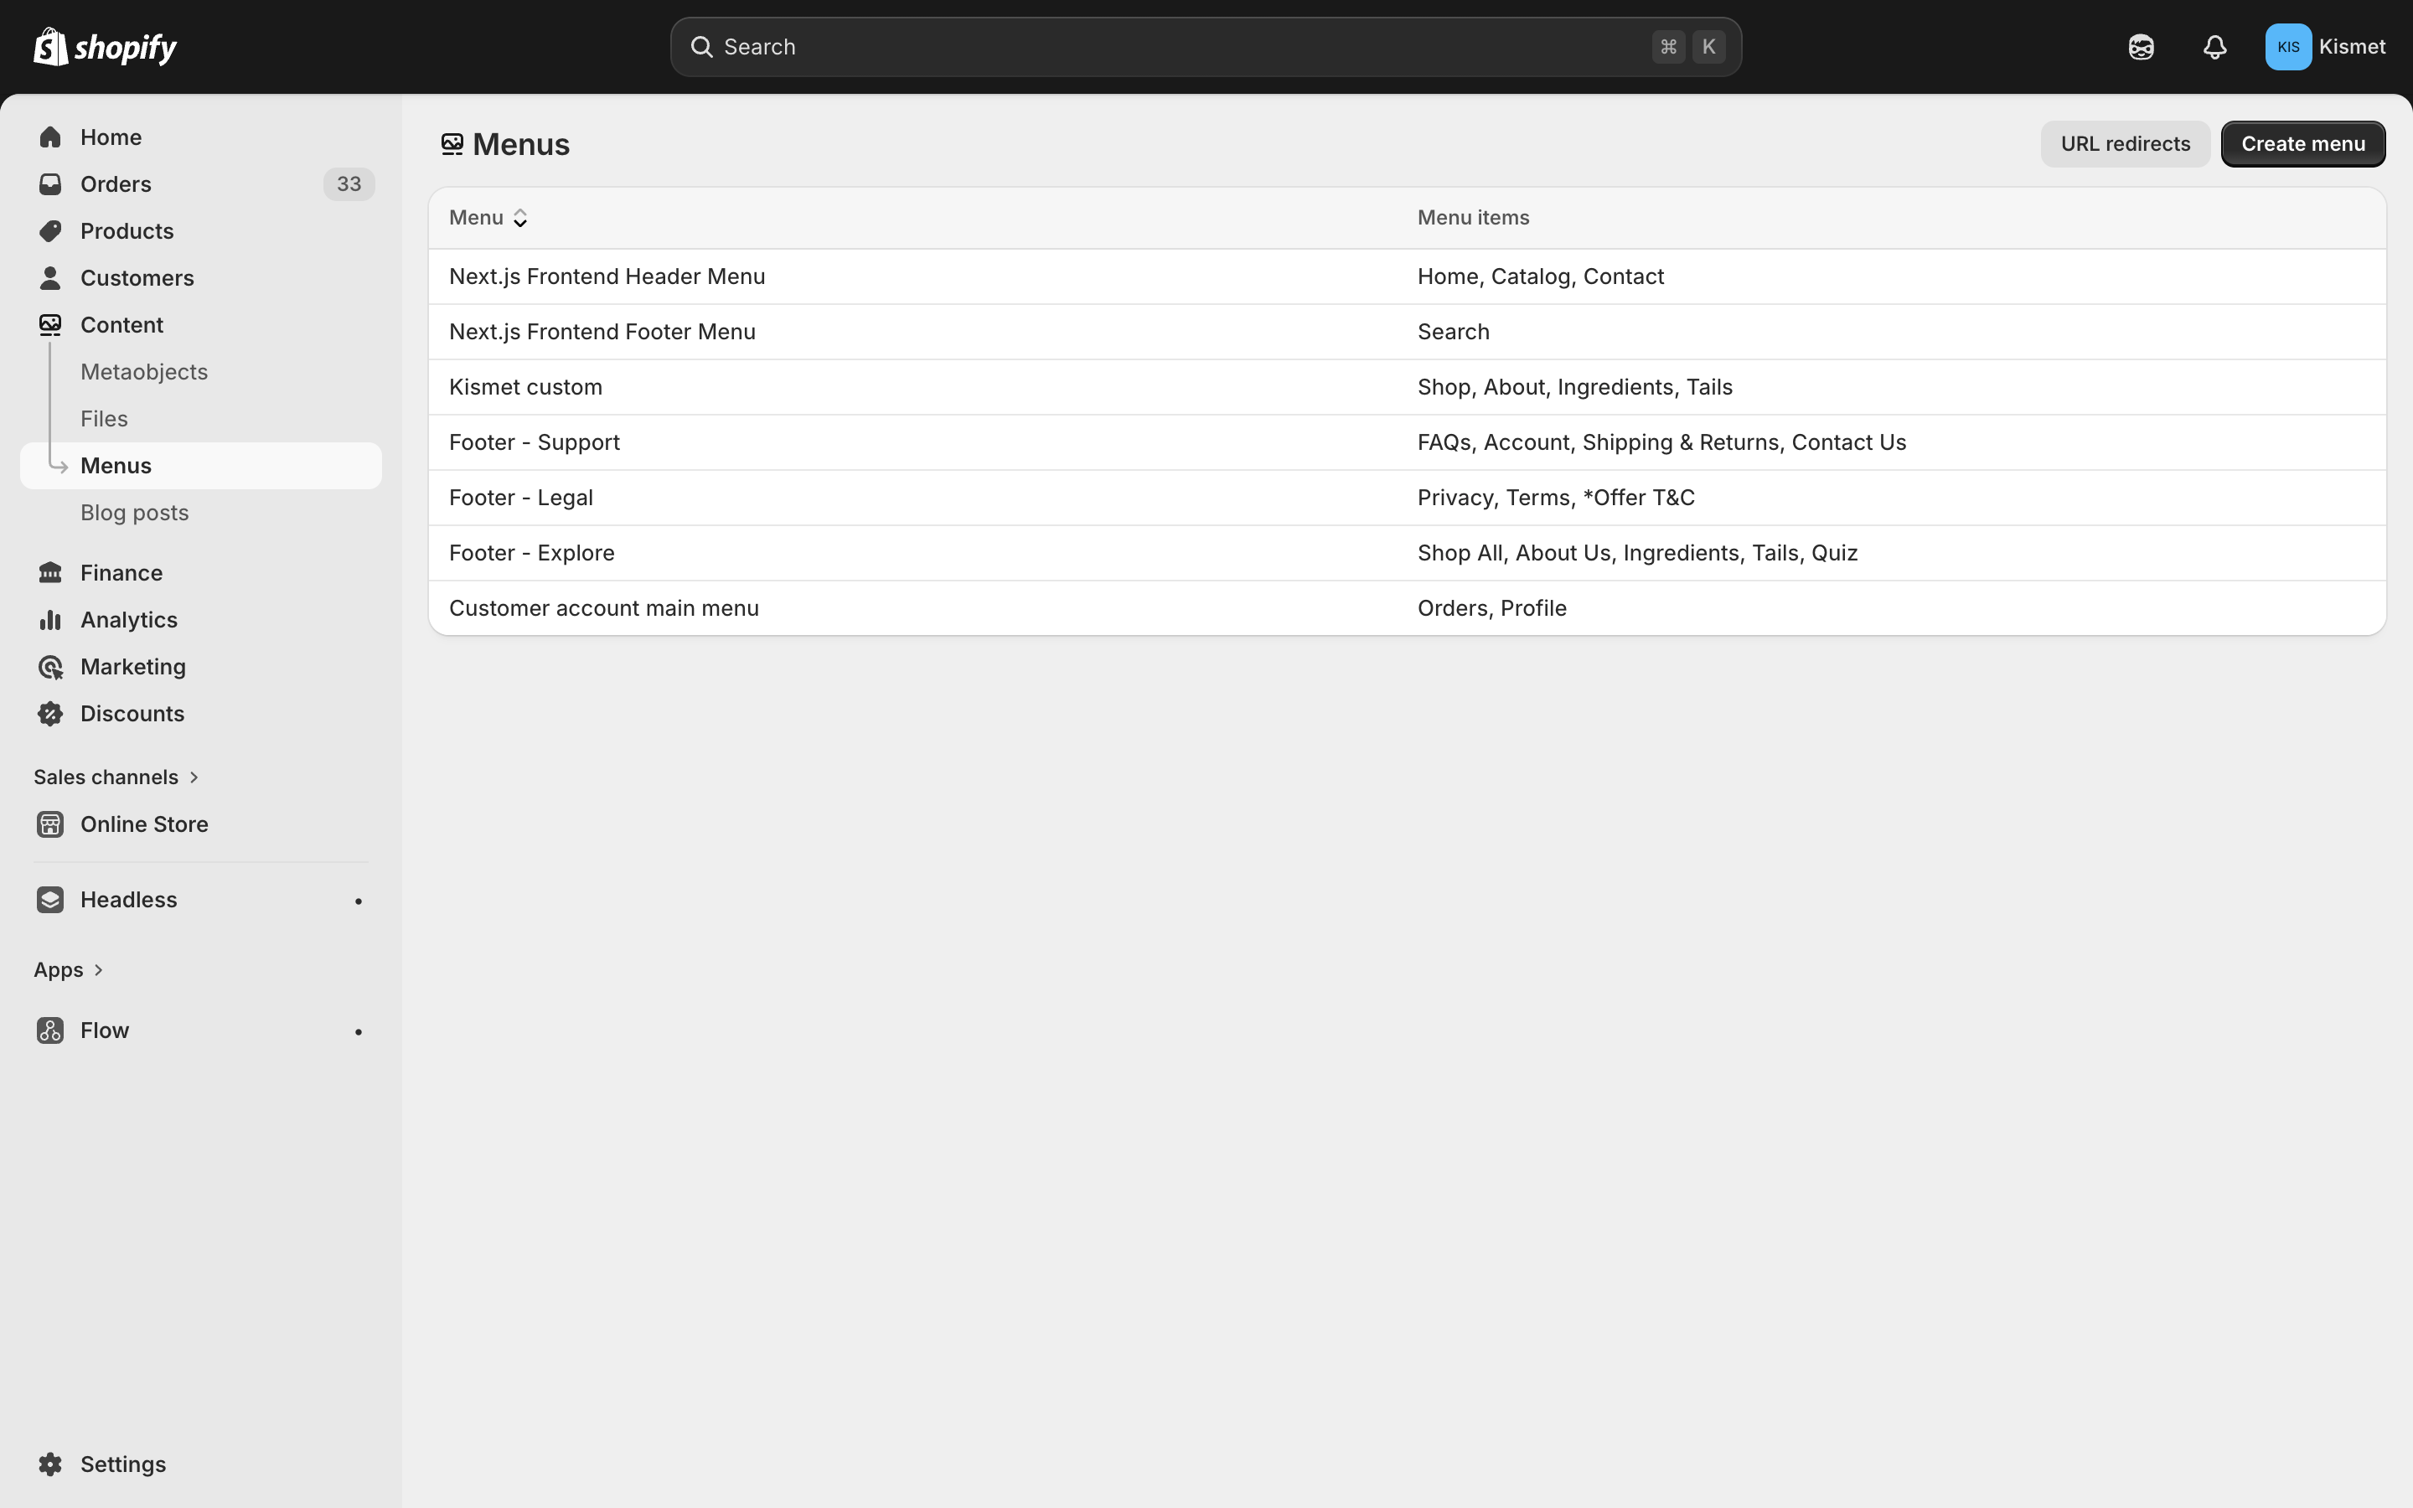Viewport: 2413px width, 1508px height.
Task: Toggle the Headless channel status dot
Action: (x=358, y=900)
